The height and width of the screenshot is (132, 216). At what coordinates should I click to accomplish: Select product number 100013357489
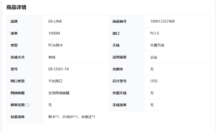tap(162, 21)
